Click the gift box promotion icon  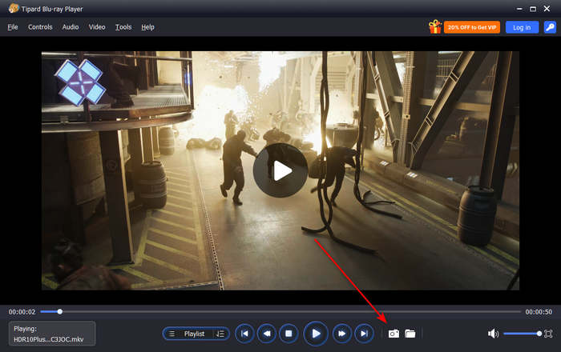tap(435, 26)
